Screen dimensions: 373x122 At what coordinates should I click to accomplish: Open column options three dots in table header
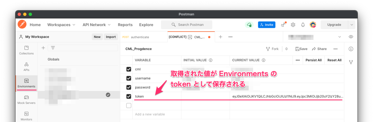coord(297,60)
